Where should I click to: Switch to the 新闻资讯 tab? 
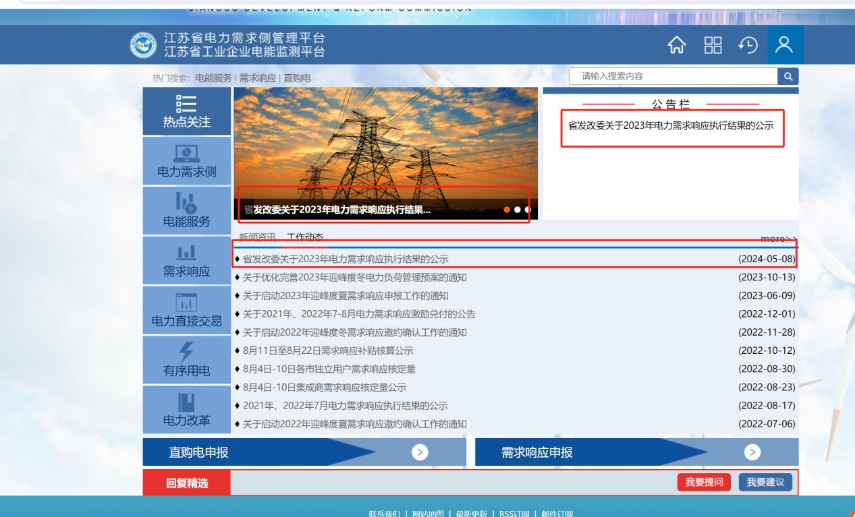(x=257, y=237)
